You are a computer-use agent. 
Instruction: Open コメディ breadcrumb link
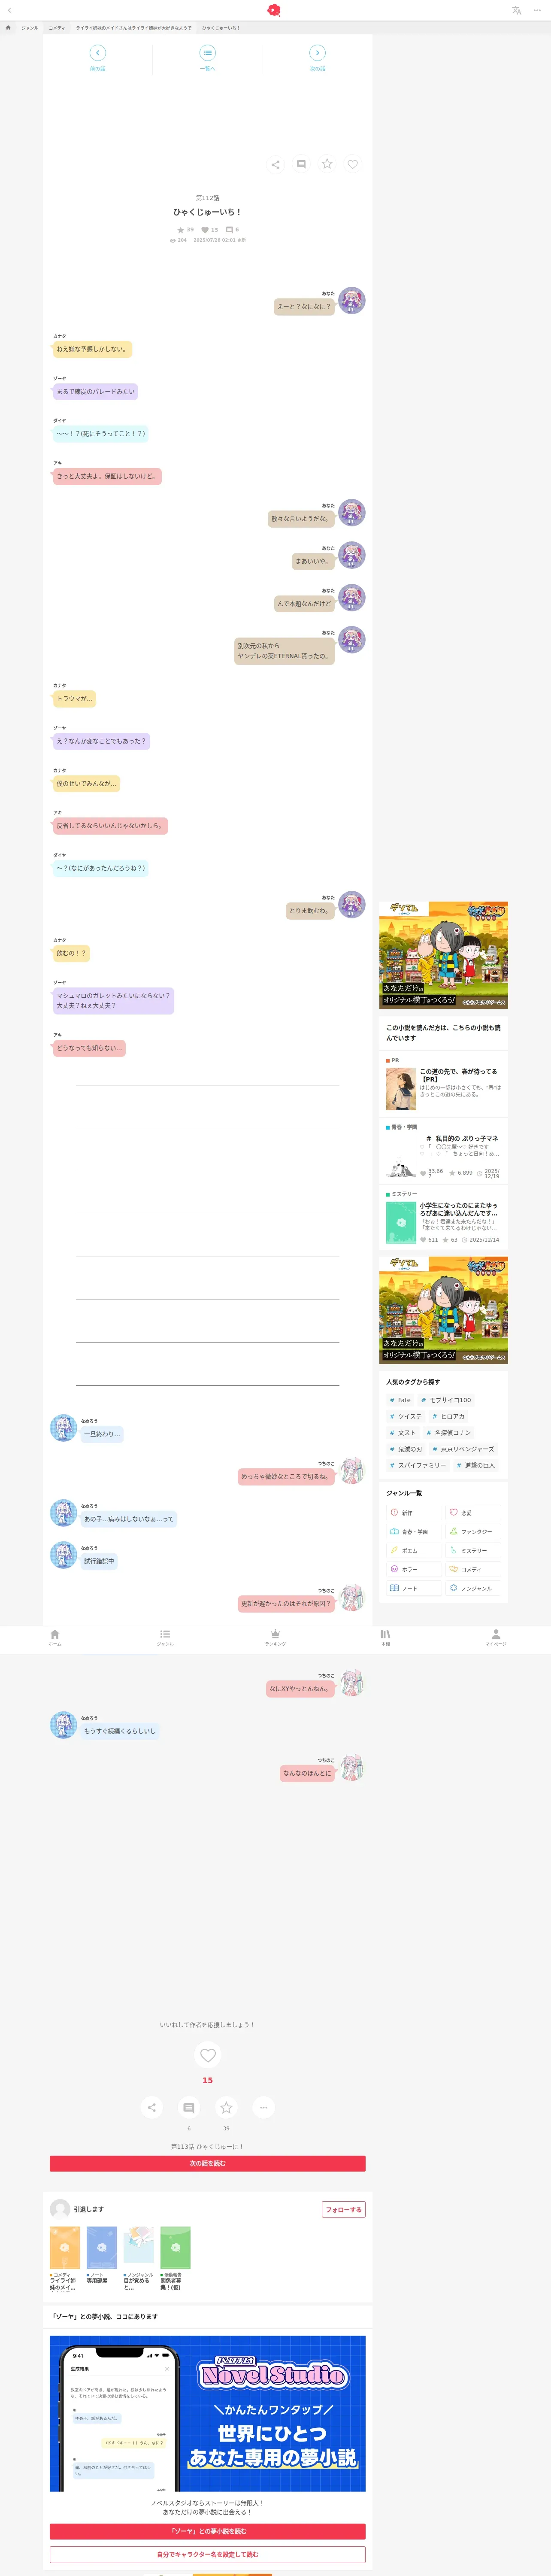tap(57, 28)
